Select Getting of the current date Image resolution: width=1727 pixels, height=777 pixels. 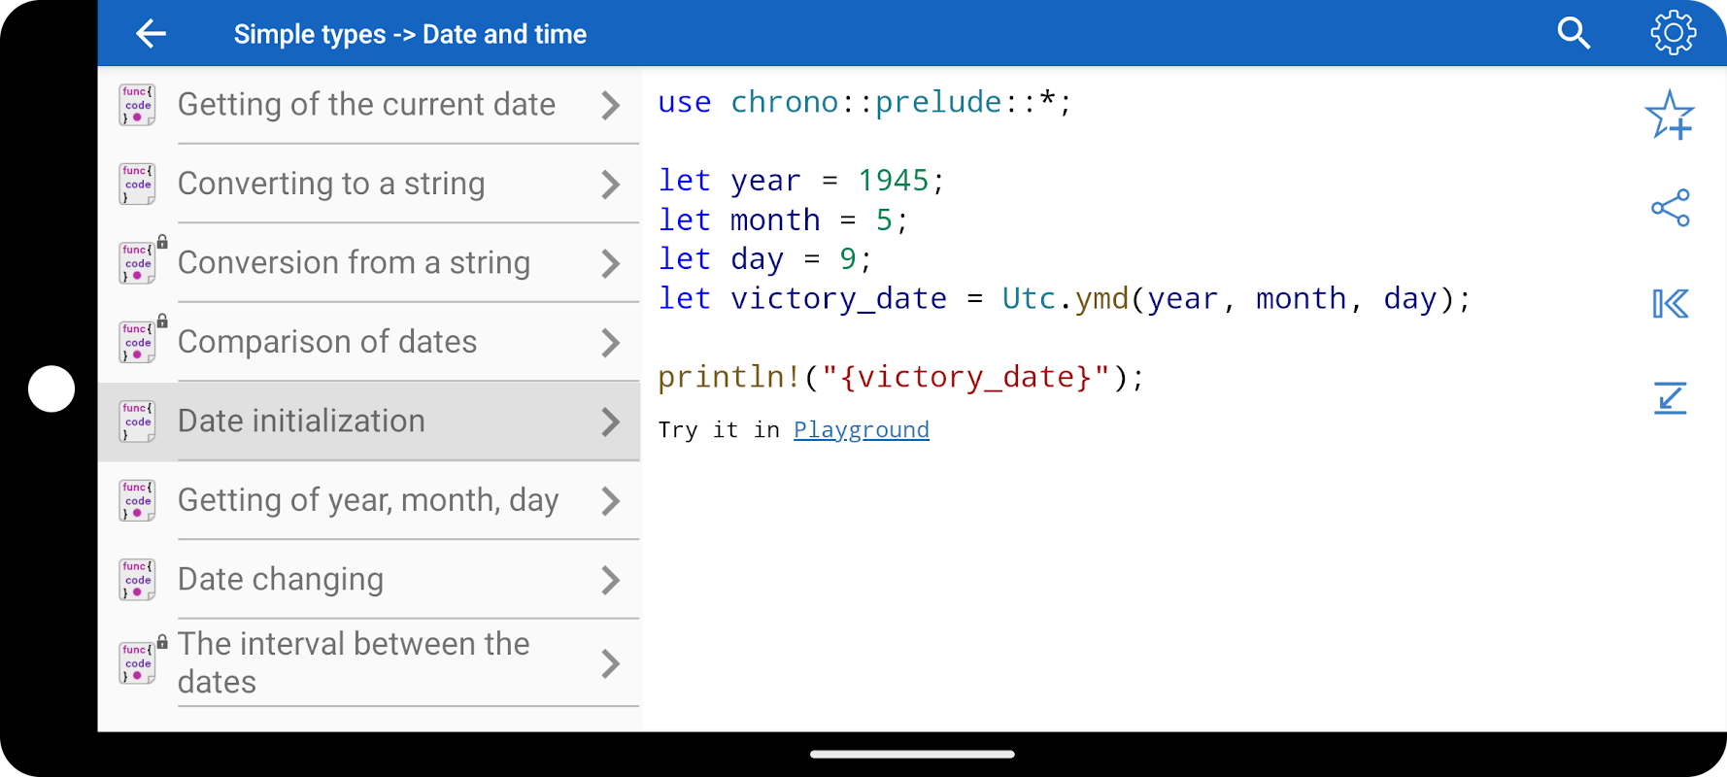(x=366, y=105)
